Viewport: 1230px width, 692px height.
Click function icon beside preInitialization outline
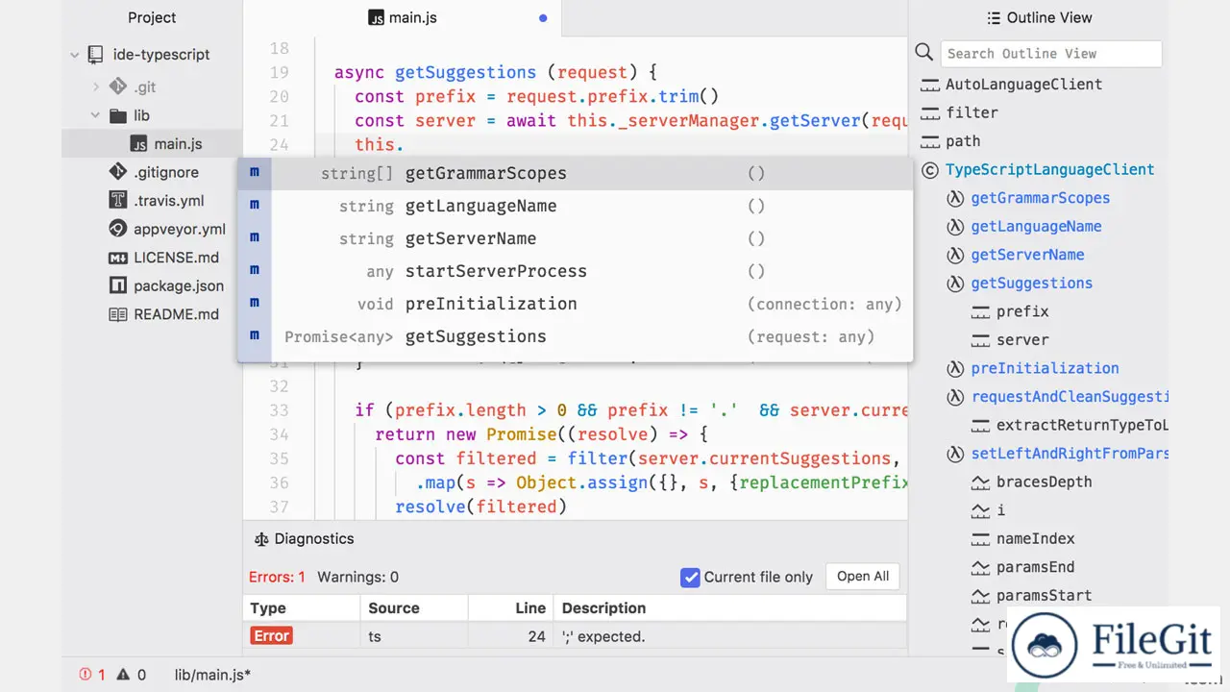(x=955, y=368)
